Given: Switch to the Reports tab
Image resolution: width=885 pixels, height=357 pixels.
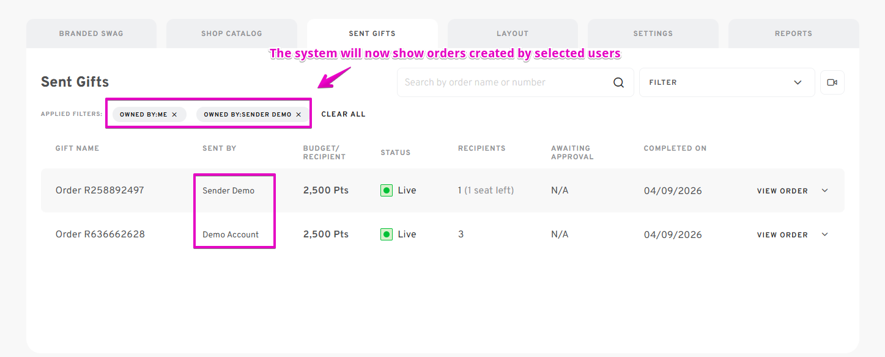Looking at the screenshot, I should point(793,34).
